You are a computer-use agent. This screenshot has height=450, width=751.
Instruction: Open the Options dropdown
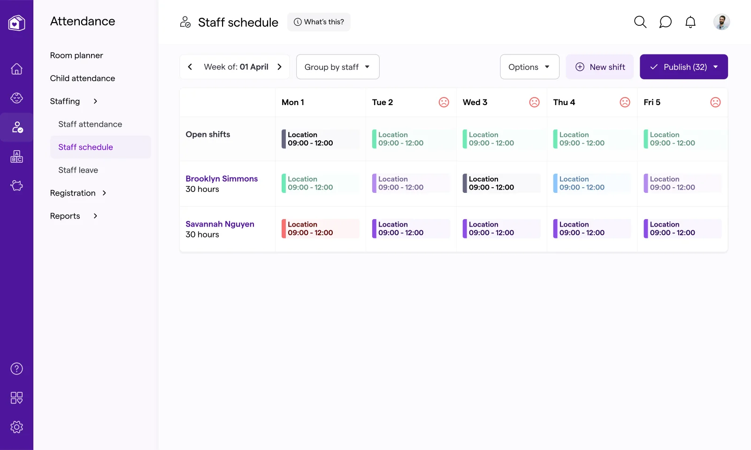tap(529, 67)
